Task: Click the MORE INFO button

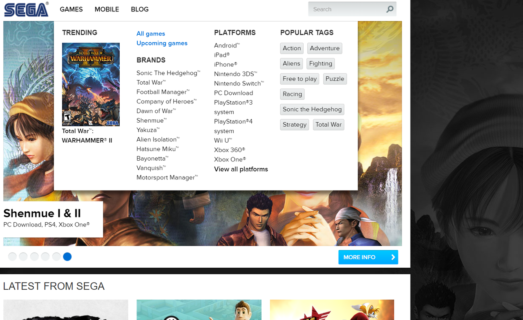Action: pos(368,257)
